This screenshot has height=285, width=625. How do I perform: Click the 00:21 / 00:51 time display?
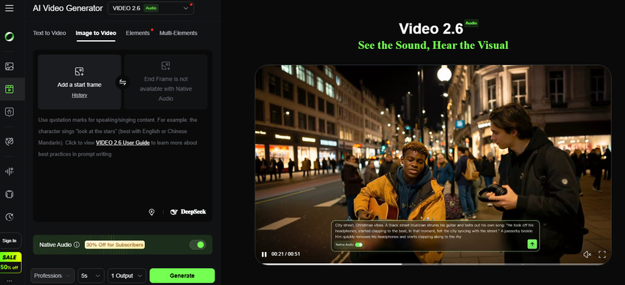click(285, 254)
